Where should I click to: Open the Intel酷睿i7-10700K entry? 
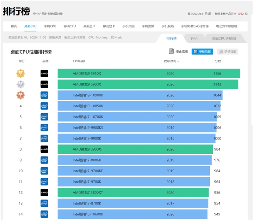click(137, 117)
